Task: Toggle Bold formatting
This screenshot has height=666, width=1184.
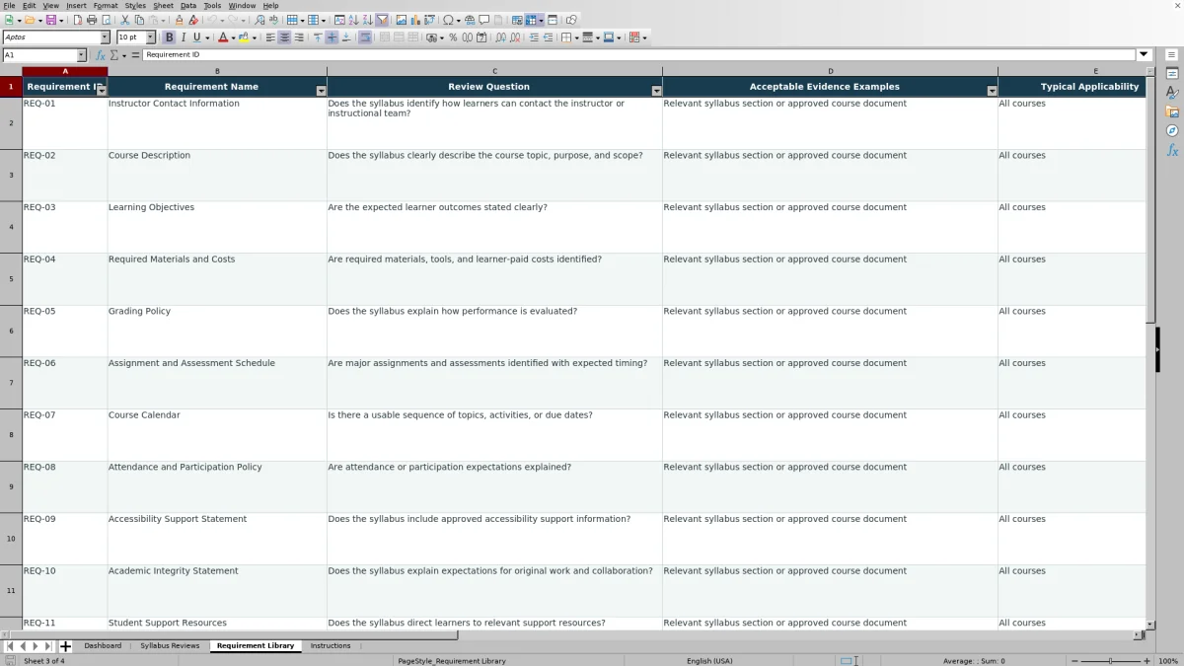Action: (x=169, y=37)
